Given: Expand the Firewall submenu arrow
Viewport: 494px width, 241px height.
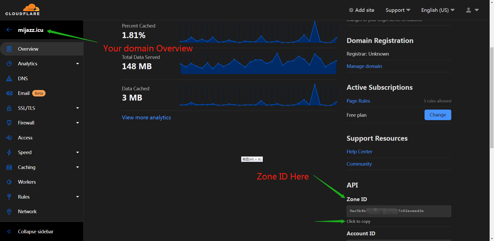Looking at the screenshot, I should 77,123.
